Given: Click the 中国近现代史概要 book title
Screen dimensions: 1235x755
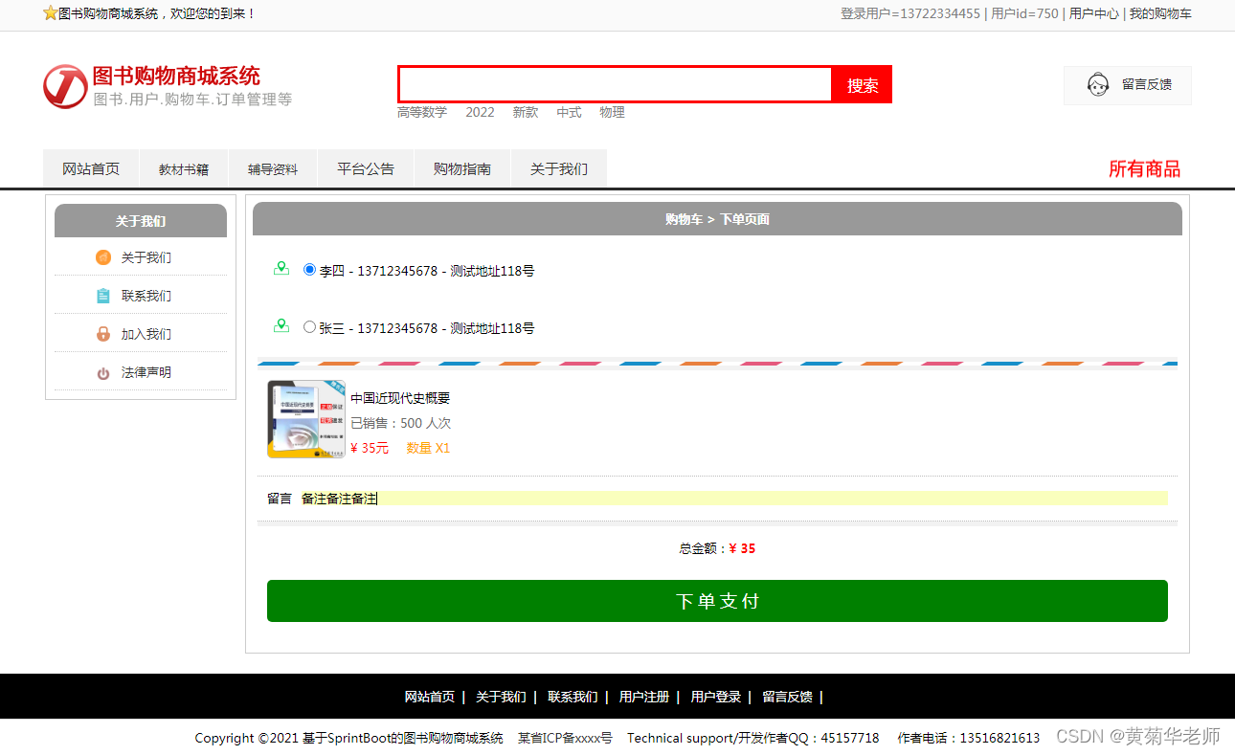Looking at the screenshot, I should click(x=400, y=398).
